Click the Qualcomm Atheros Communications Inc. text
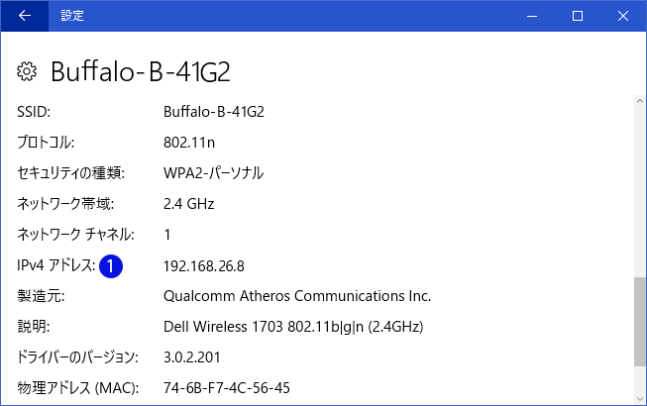 [297, 296]
